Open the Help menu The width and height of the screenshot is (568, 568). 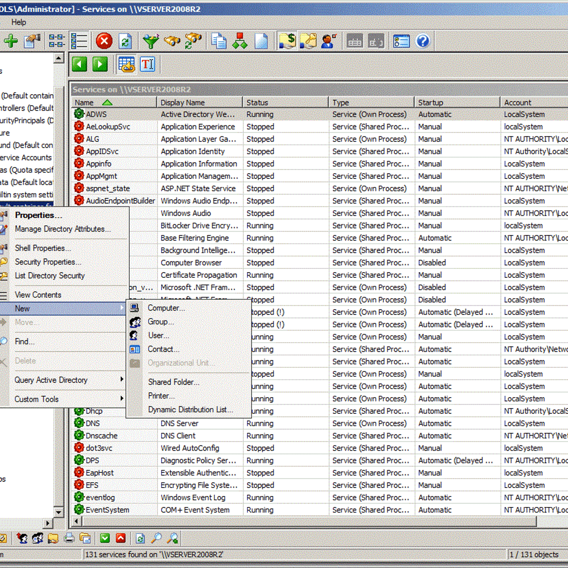click(19, 22)
